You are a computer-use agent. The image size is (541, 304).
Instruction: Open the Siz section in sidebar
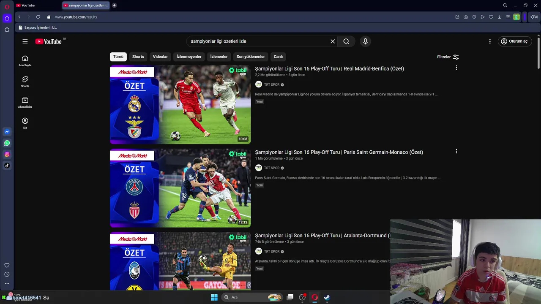(x=25, y=123)
